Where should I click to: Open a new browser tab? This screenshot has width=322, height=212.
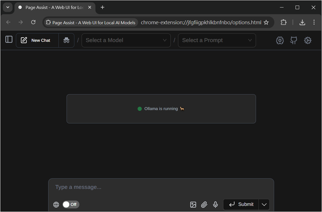point(102,7)
